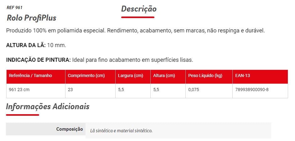
Task: Click the Referência / Tamanho column header
Action: (x=30, y=76)
